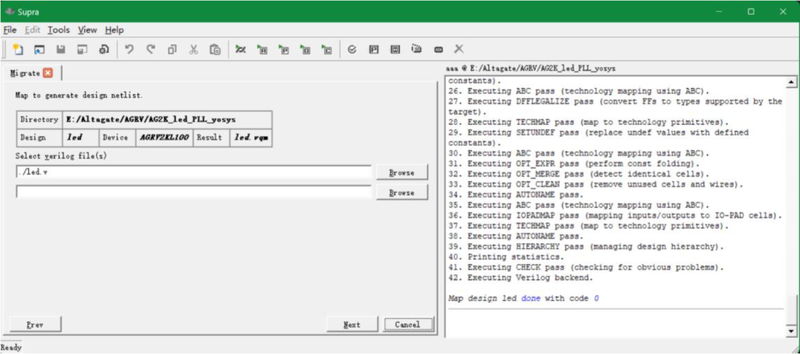Click the run-all flow icon with green arrow
The height and width of the screenshot is (354, 800).
coord(241,49)
